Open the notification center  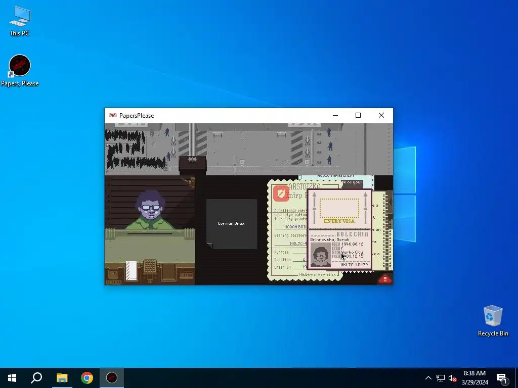point(502,378)
